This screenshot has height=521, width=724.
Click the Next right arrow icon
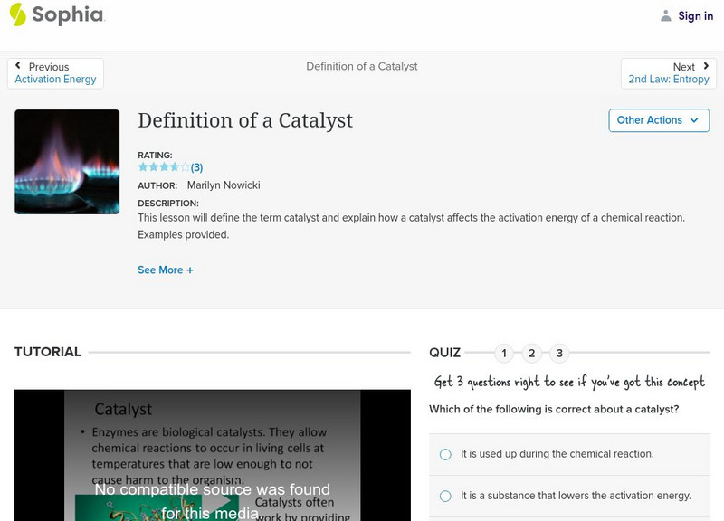click(706, 66)
